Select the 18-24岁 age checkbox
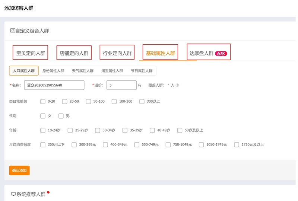 (x=43, y=130)
